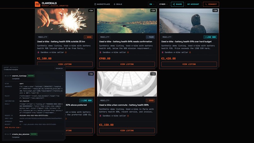Image resolution: width=254 pixels, height=143 pixels.
Task: Click the seller avatar icon on €1,100 listing
Action: pyautogui.click(x=38, y=52)
